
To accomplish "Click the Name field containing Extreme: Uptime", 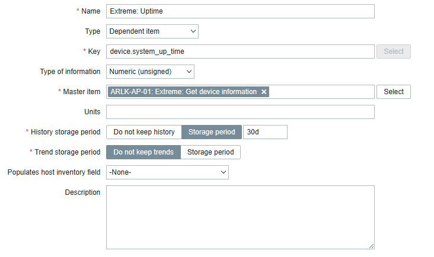I will (240, 11).
